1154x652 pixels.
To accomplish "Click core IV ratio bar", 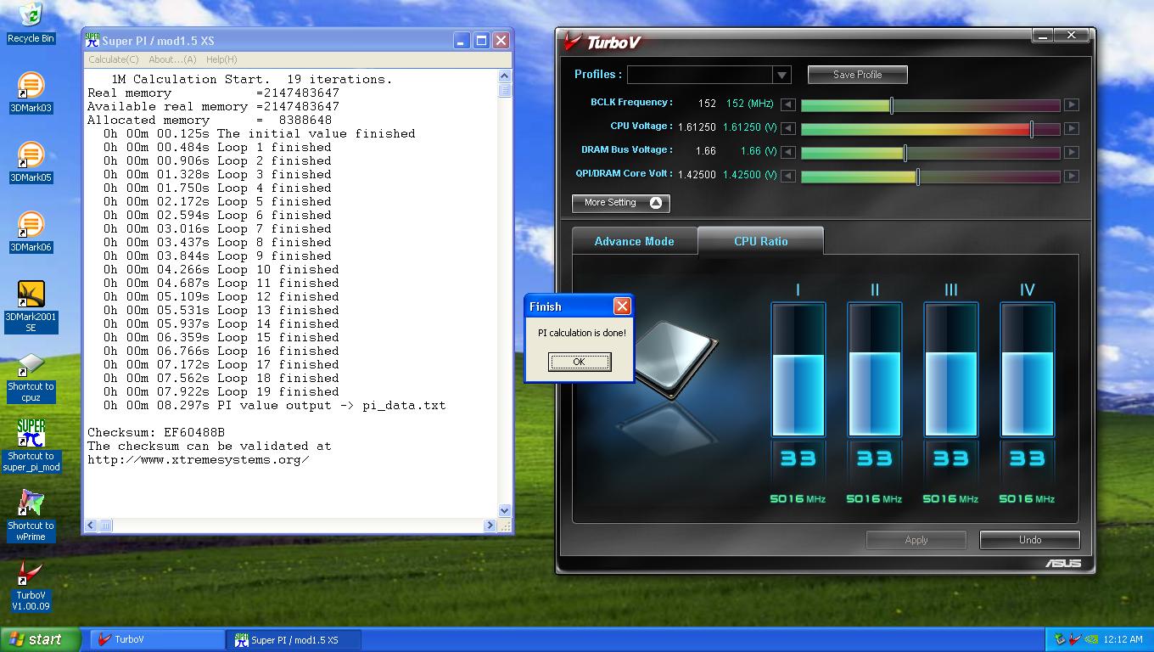I will coord(1027,369).
